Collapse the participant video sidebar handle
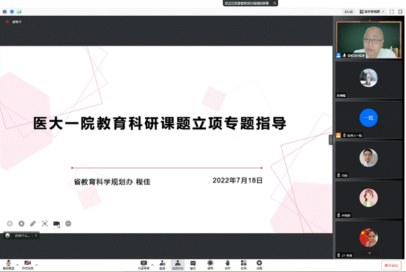Viewport: 406px width, 272px height. pos(331,140)
